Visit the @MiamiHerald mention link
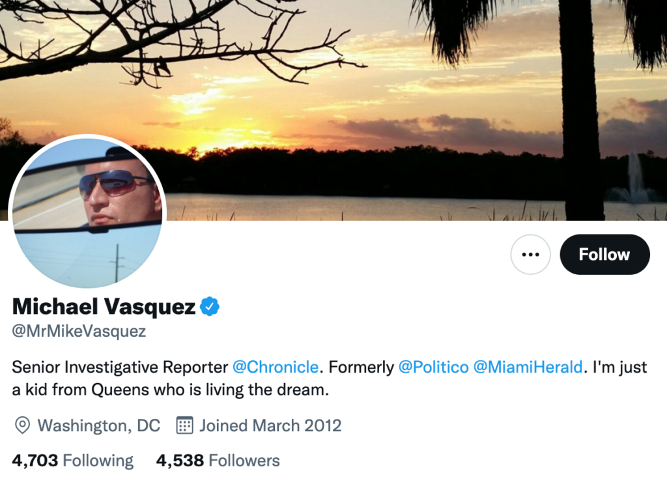This screenshot has width=667, height=482. click(x=528, y=367)
